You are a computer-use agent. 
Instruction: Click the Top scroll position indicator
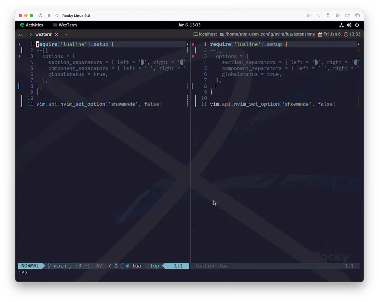(154, 265)
